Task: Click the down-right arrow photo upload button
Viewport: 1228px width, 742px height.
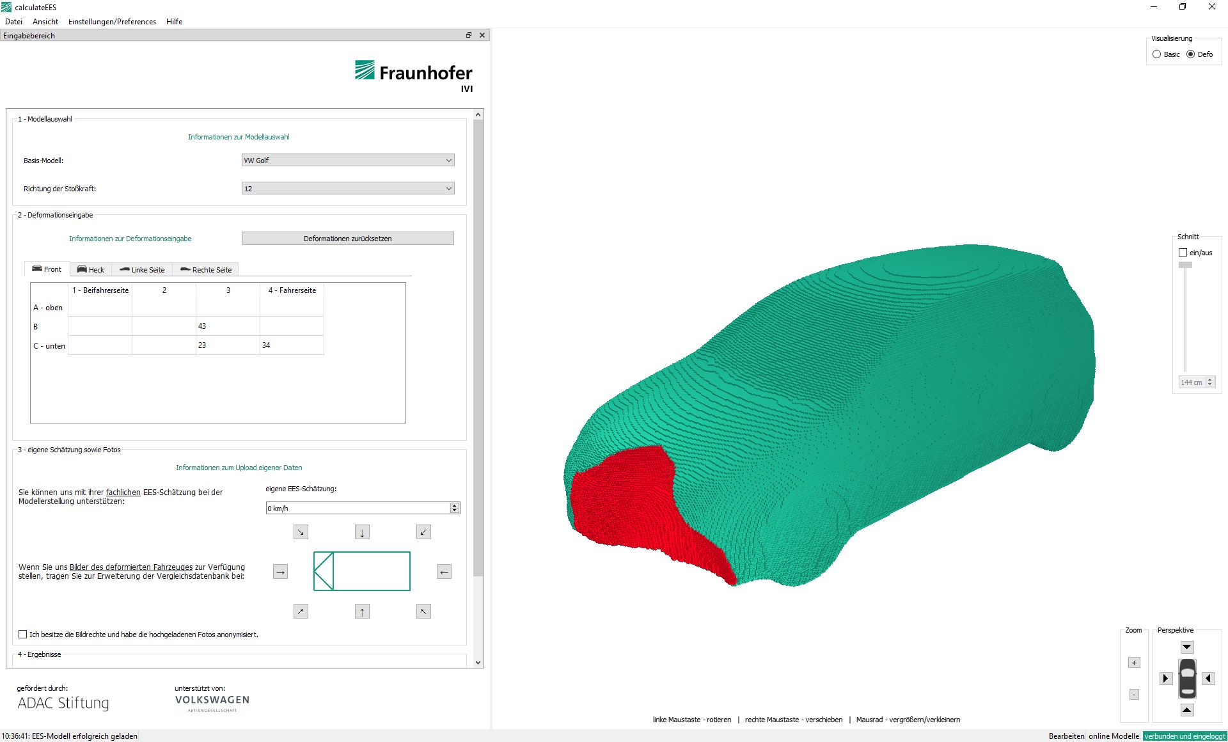Action: 301,532
